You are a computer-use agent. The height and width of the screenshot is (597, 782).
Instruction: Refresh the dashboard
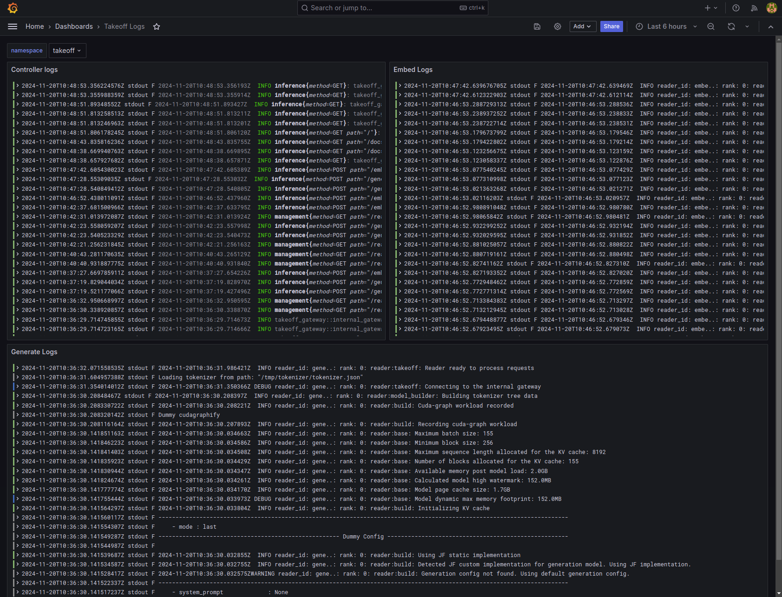[731, 26]
